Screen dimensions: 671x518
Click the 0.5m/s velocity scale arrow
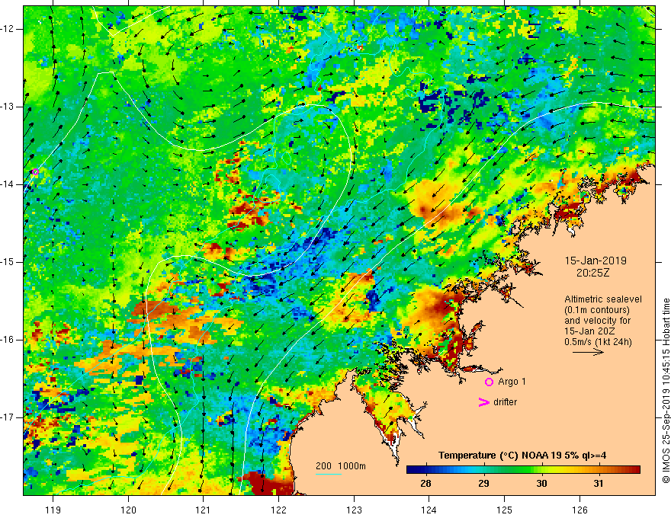(x=588, y=352)
